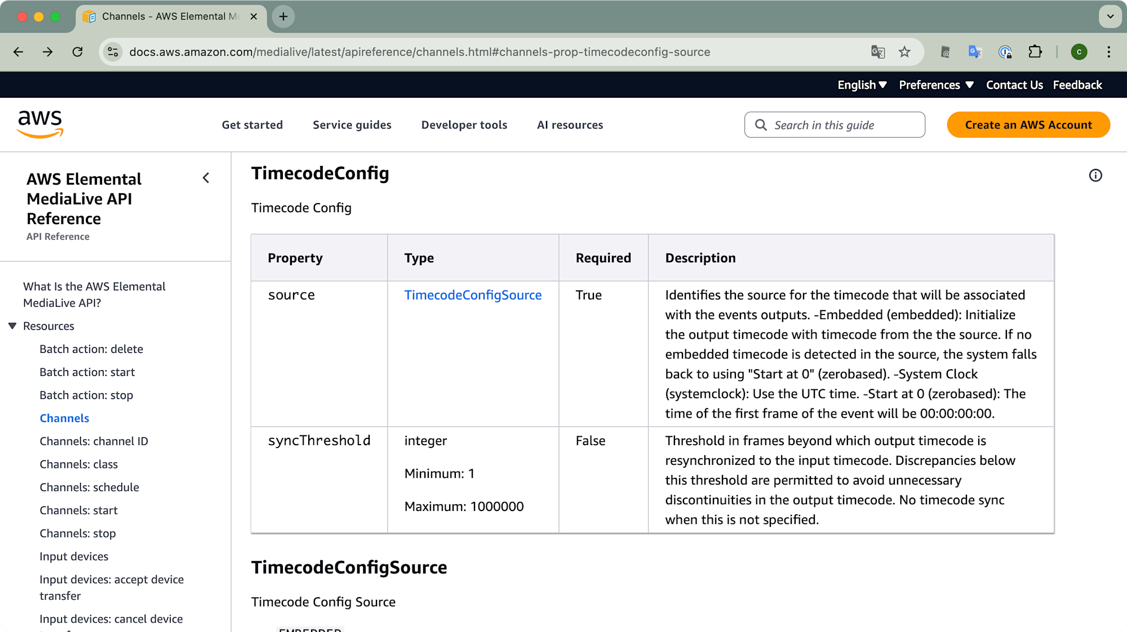Open the Developer tools menu

point(464,125)
